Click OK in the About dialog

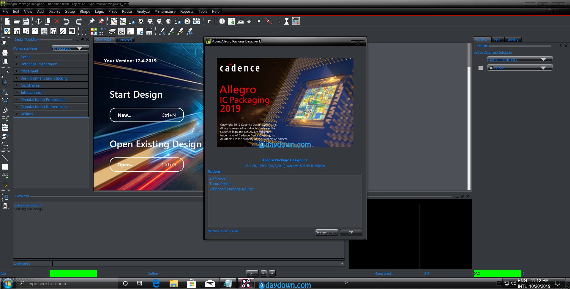(x=351, y=232)
